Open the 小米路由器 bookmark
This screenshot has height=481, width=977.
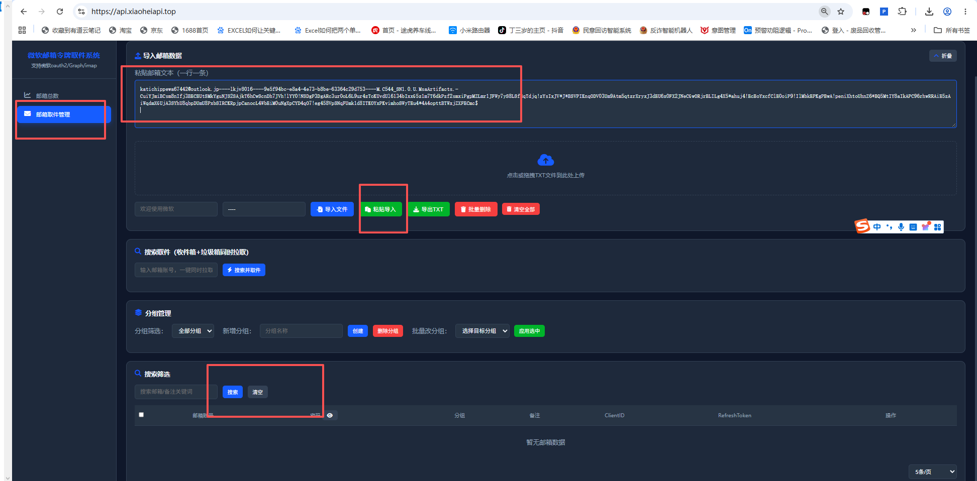coord(469,30)
